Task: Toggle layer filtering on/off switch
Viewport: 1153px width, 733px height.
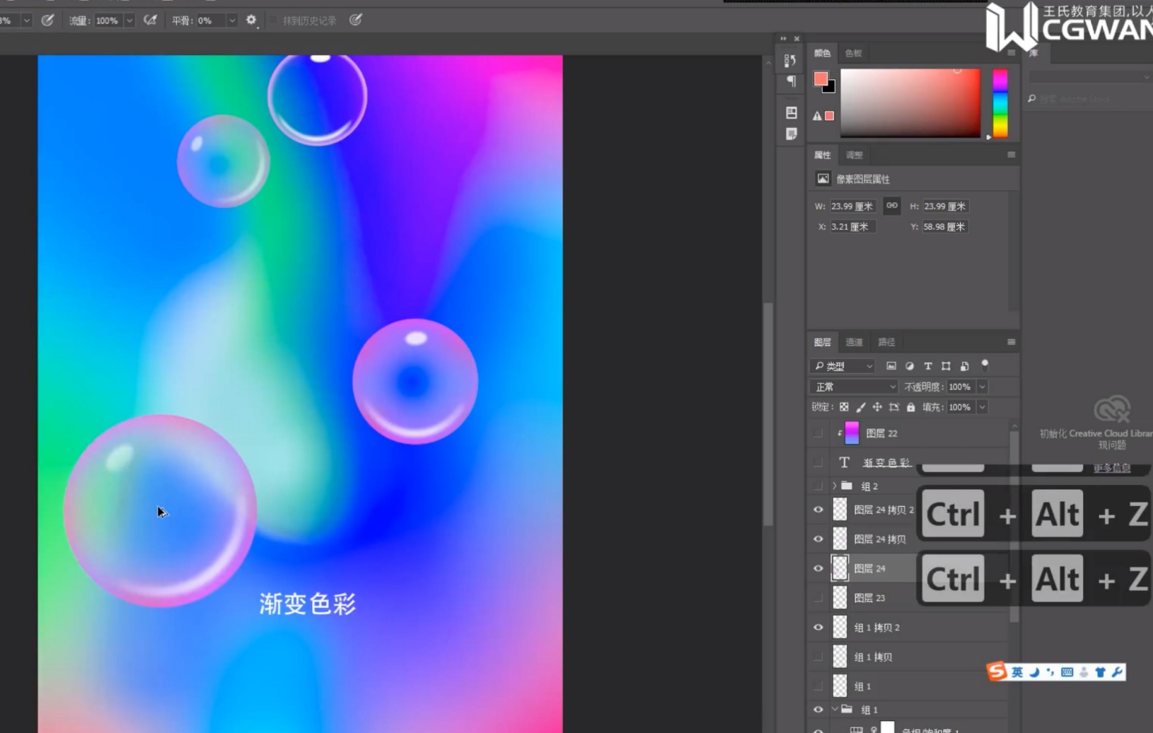Action: 985,365
